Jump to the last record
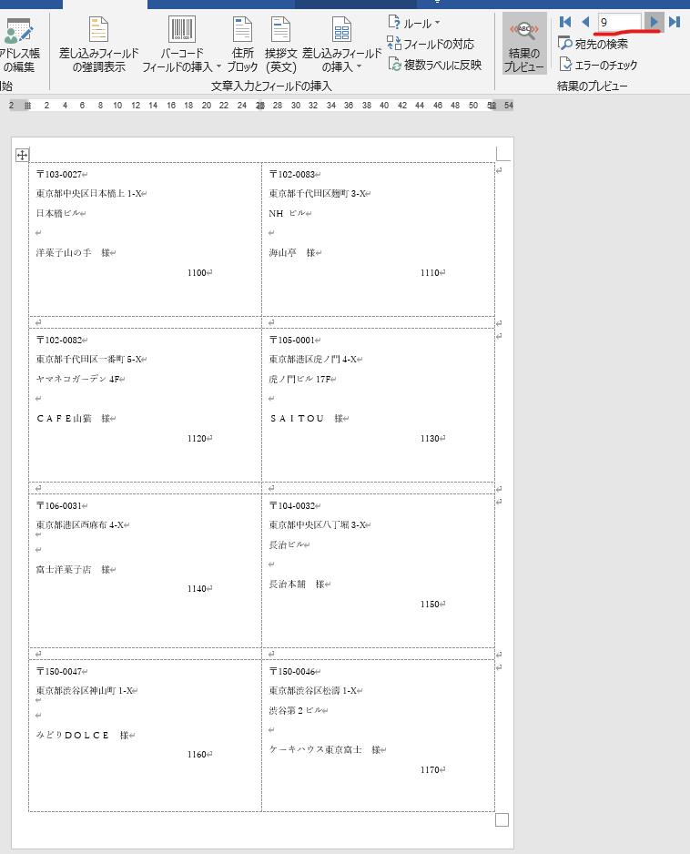Image resolution: width=690 pixels, height=854 pixels. click(675, 22)
